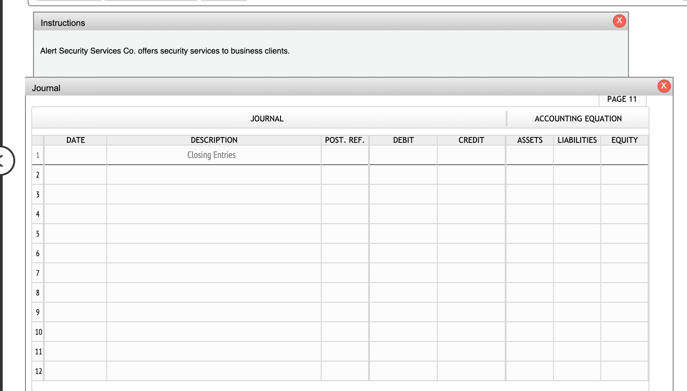Click the DEBIT cell on row 1

(x=402, y=155)
